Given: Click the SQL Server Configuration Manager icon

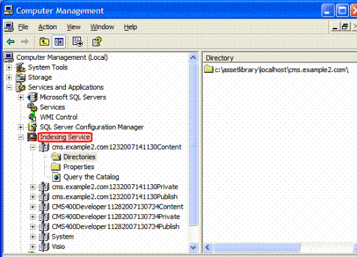Looking at the screenshot, I should click(33, 127).
